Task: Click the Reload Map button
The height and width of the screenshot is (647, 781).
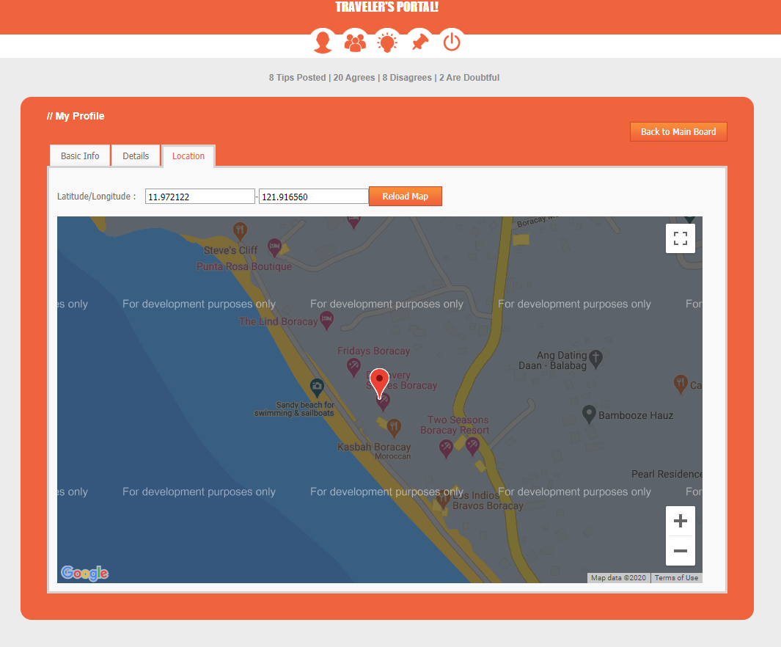Action: click(406, 197)
